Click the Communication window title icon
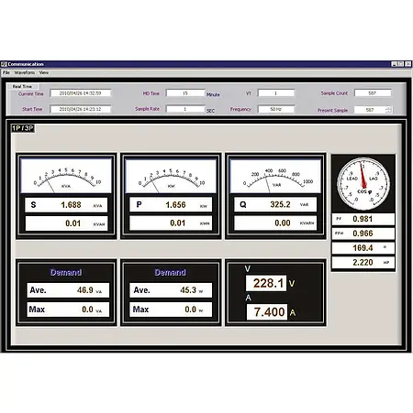Image resolution: width=413 pixels, height=413 pixels. [x=4, y=64]
